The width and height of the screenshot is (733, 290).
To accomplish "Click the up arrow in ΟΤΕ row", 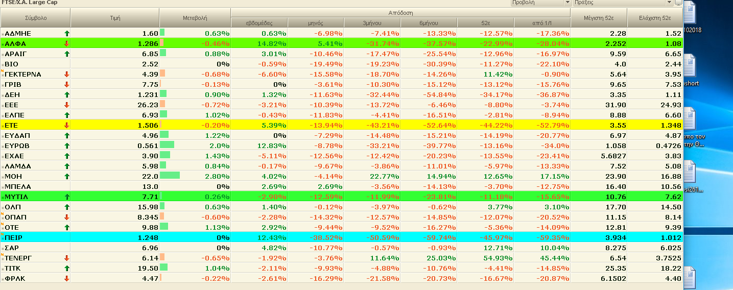I will click(66, 227).
